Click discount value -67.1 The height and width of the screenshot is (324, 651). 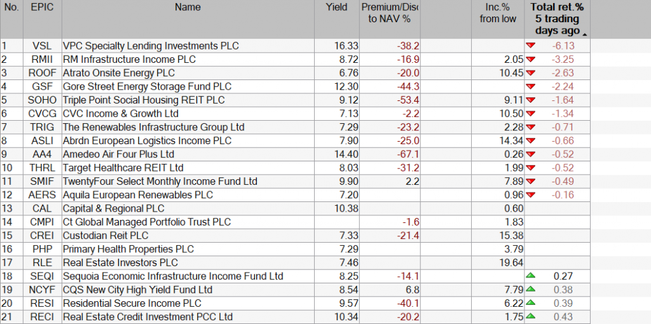point(408,154)
